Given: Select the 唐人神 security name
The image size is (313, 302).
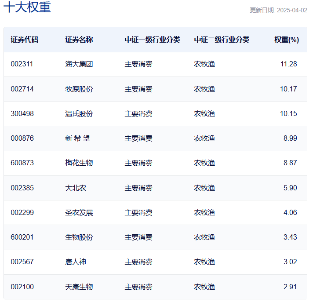Looking at the screenshot, I should pyautogui.click(x=76, y=262).
